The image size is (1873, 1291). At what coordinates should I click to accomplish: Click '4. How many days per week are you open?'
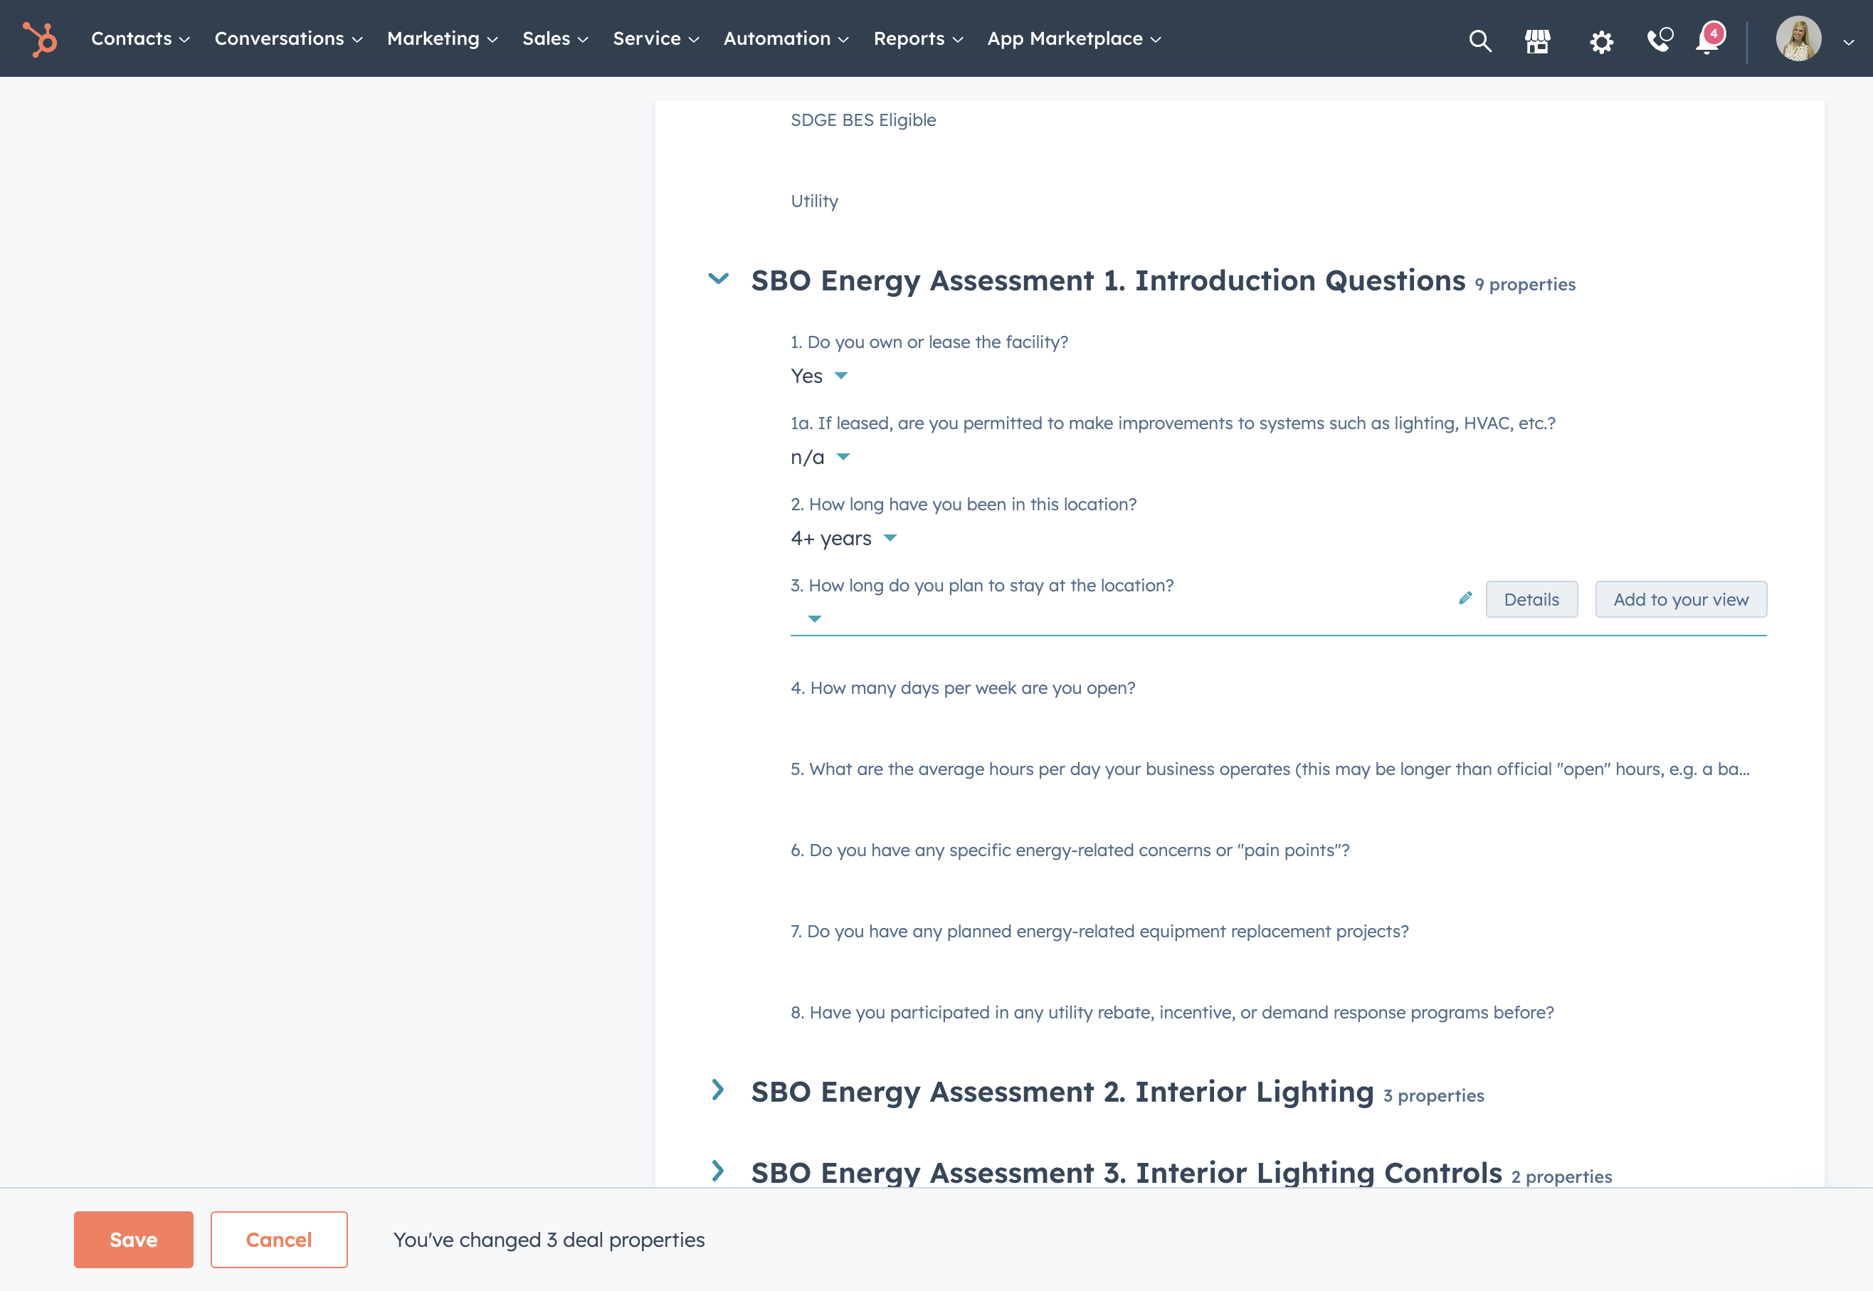(x=962, y=687)
